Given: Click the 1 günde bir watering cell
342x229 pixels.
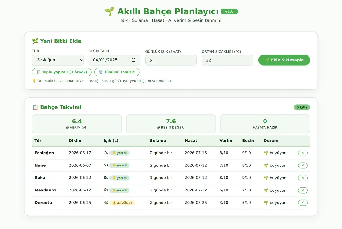Looking at the screenshot, I should tap(161, 178).
